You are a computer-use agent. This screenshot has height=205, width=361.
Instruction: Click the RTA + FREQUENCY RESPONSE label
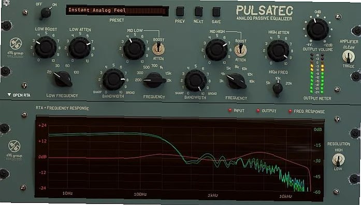(x=62, y=108)
